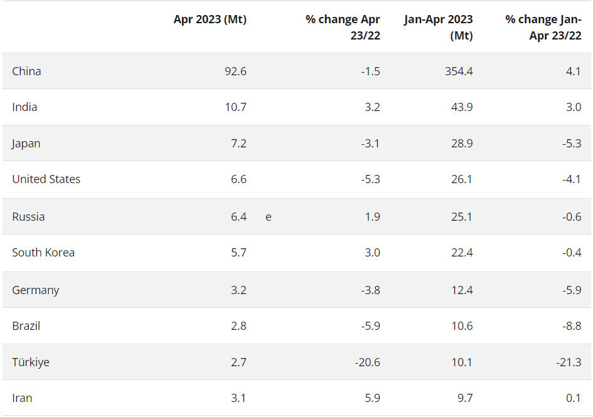
Task: Click the Apr 2023 (Mt) column header
Action: pyautogui.click(x=210, y=19)
